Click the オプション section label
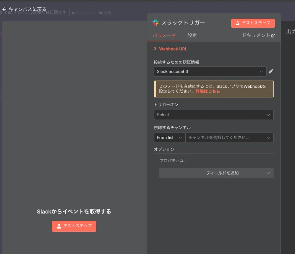This screenshot has height=254, width=295. tap(164, 149)
